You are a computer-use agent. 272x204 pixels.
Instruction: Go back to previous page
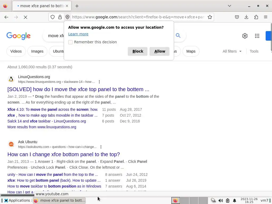[x=6, y=17]
